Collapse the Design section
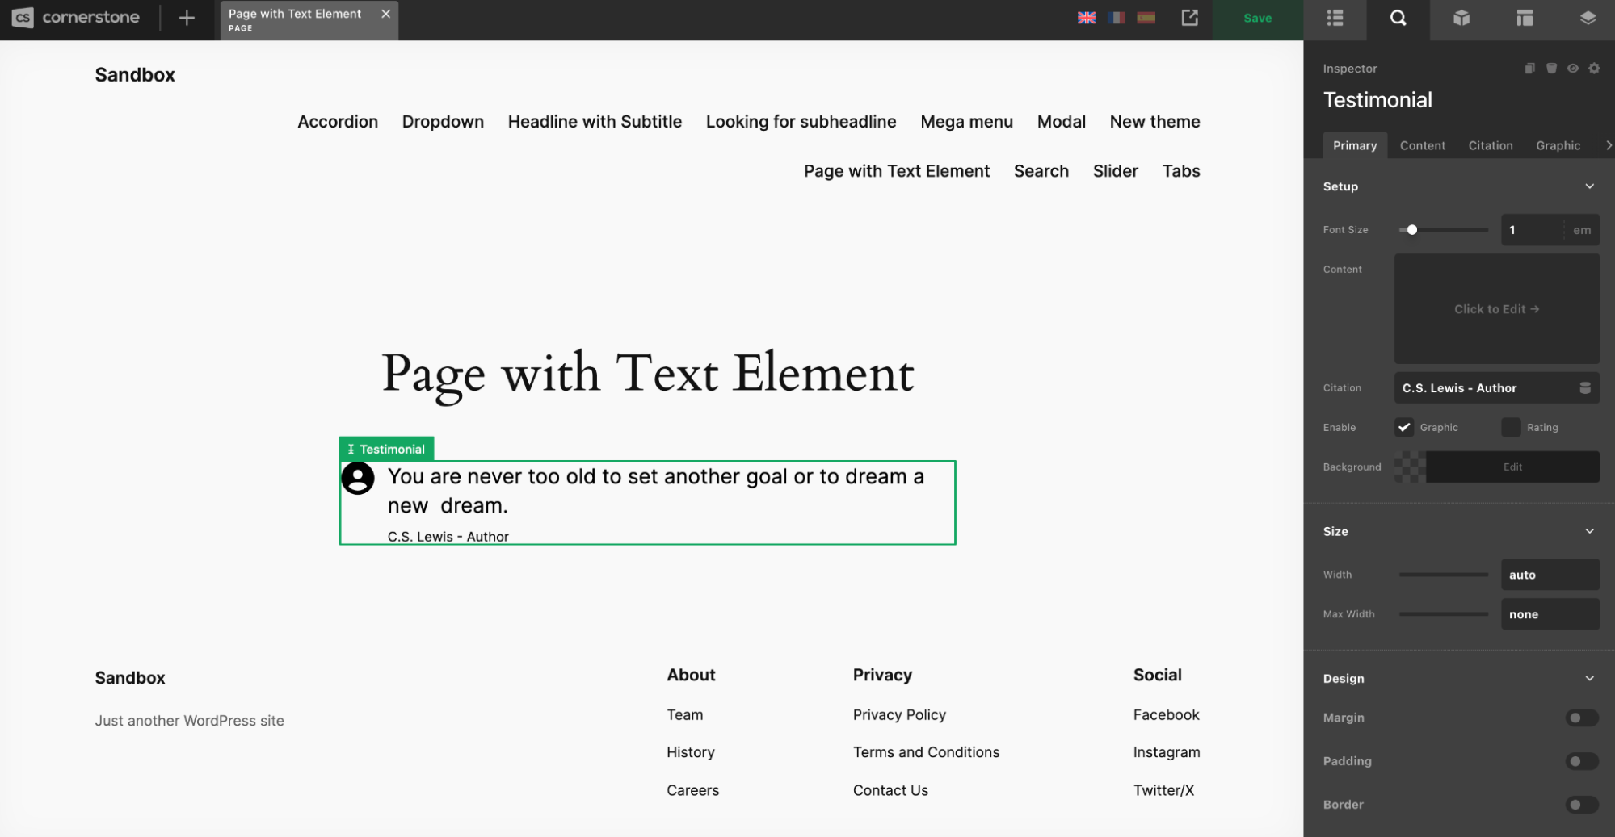The image size is (1615, 837). (x=1589, y=678)
